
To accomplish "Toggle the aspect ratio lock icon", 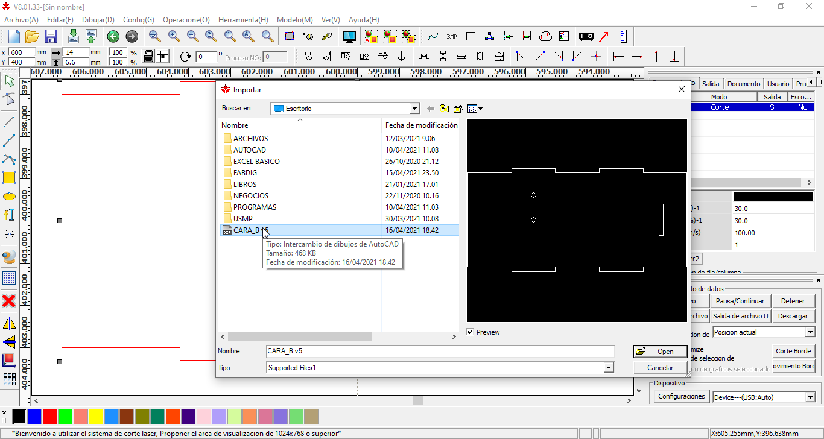I will point(148,57).
